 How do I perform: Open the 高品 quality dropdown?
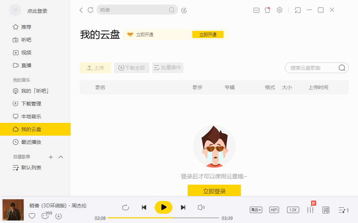click(x=256, y=210)
